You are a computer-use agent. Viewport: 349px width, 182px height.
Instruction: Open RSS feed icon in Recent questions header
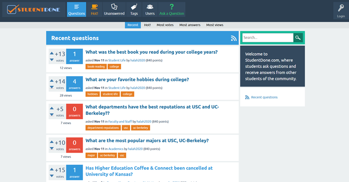coord(233,38)
